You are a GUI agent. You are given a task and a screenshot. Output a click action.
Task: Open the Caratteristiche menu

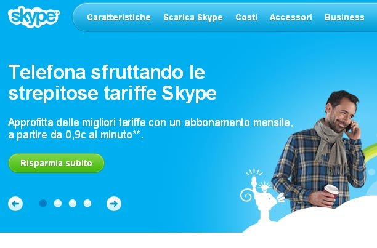[x=119, y=17]
